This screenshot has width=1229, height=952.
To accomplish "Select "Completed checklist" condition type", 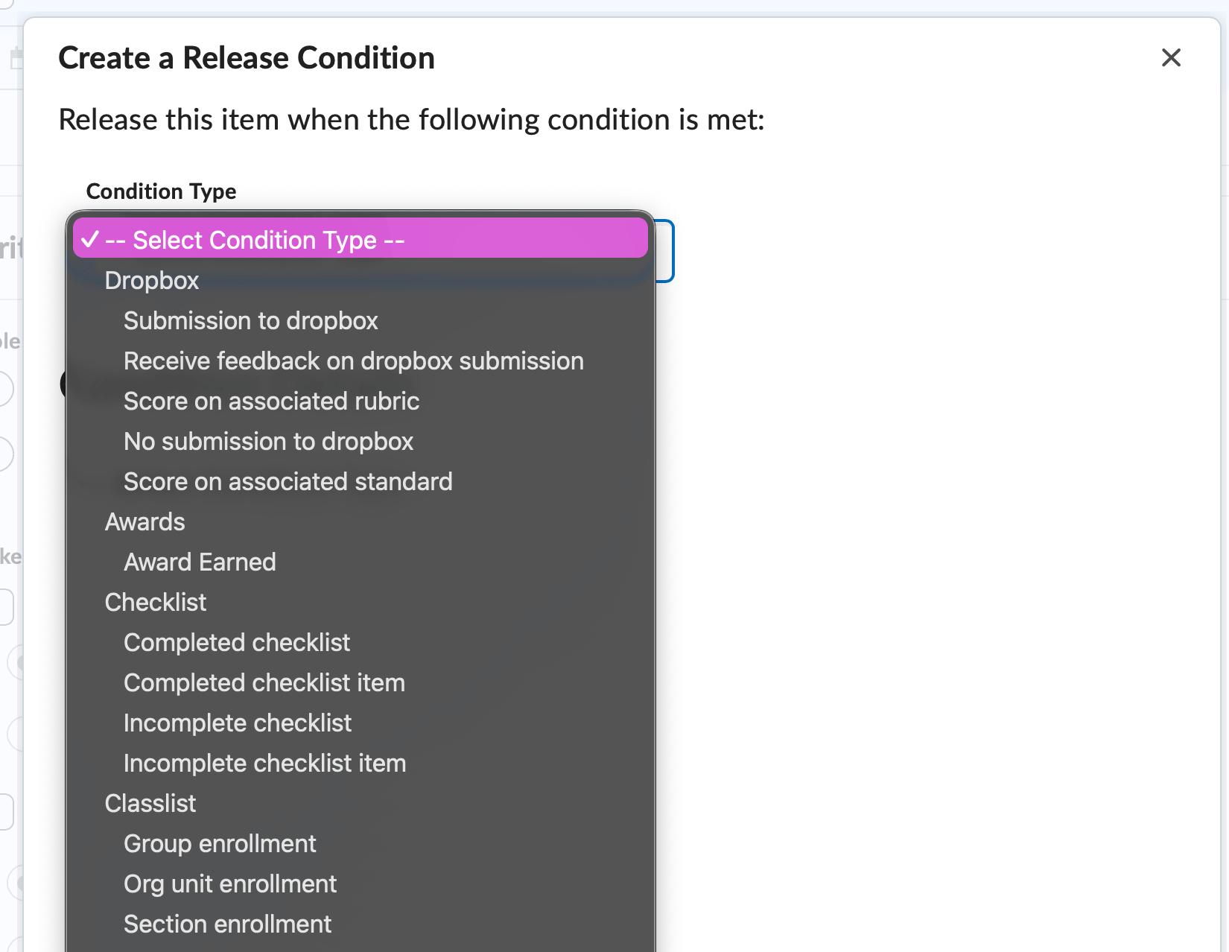I will point(237,642).
